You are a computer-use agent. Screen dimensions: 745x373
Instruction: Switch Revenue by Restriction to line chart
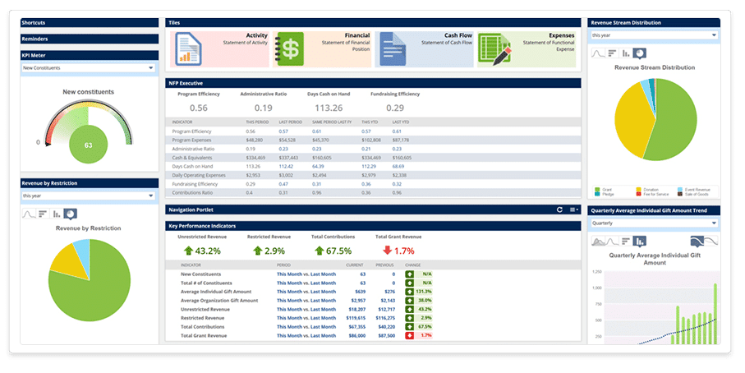(30, 213)
